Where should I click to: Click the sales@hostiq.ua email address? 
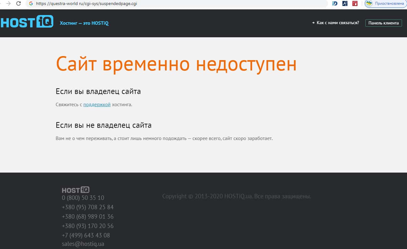[x=83, y=244]
